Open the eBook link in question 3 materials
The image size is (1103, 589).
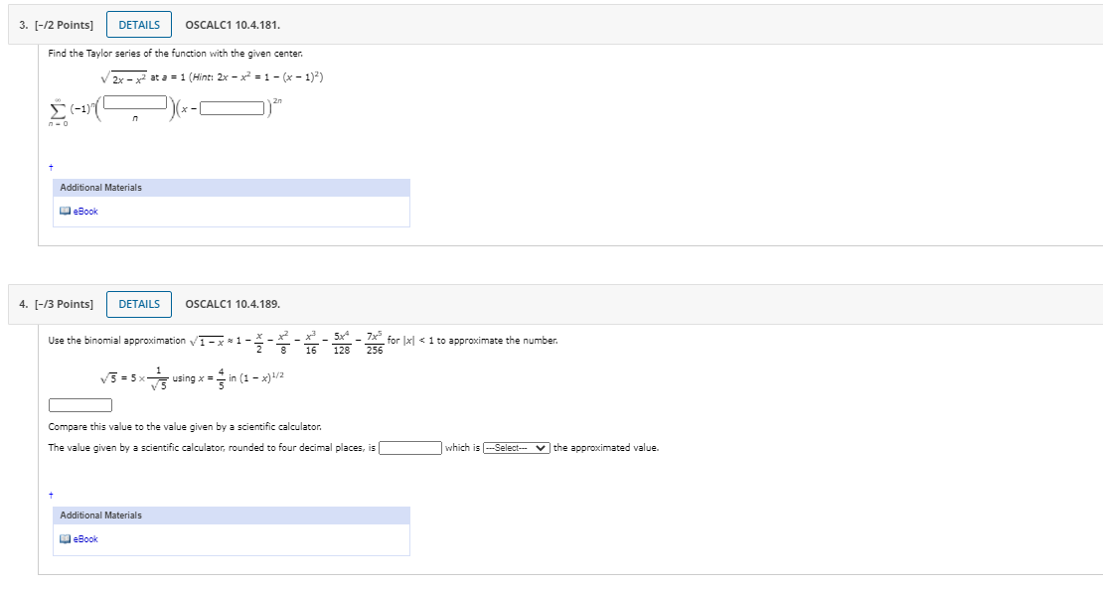tap(85, 212)
